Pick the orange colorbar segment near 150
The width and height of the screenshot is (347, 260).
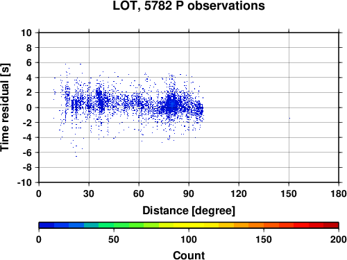[x=264, y=225]
